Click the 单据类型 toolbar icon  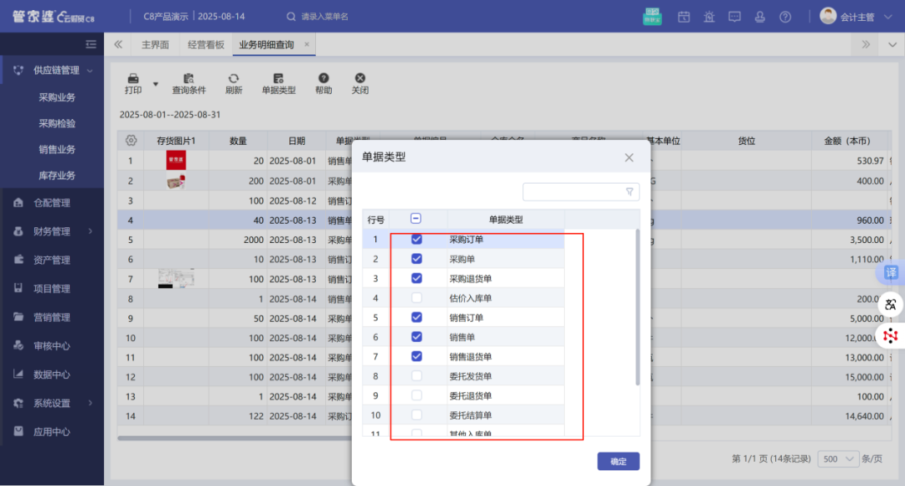coord(278,78)
